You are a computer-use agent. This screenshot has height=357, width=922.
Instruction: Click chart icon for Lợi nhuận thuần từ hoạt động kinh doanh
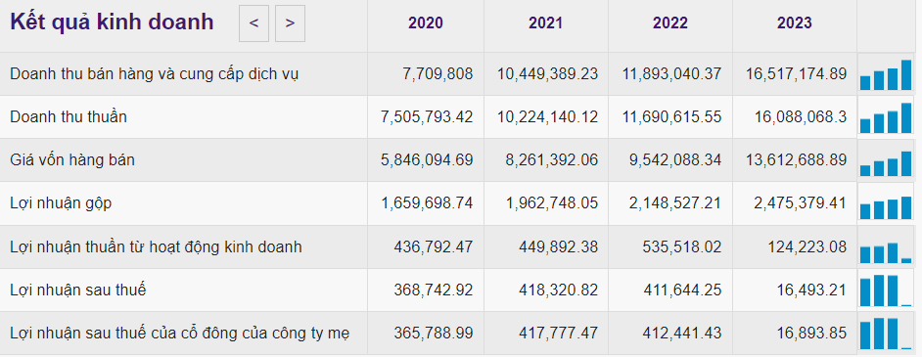886,247
